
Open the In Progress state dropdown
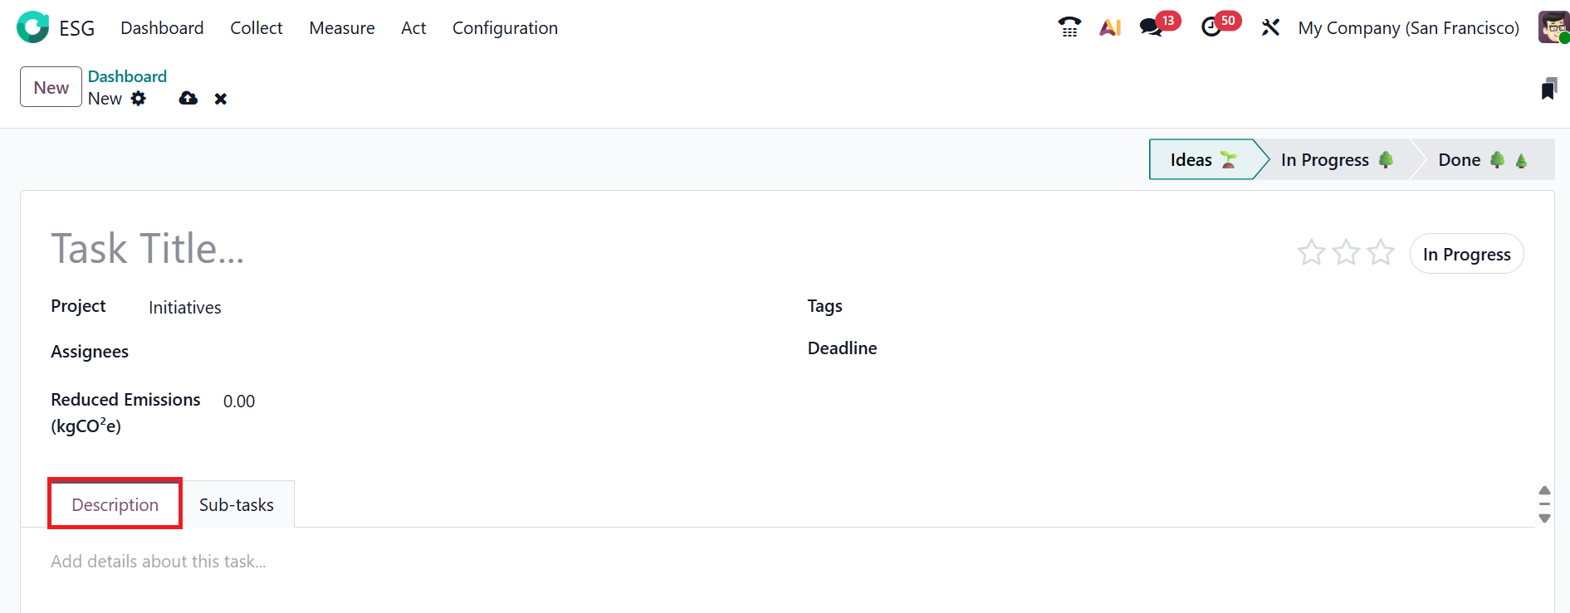tap(1466, 254)
